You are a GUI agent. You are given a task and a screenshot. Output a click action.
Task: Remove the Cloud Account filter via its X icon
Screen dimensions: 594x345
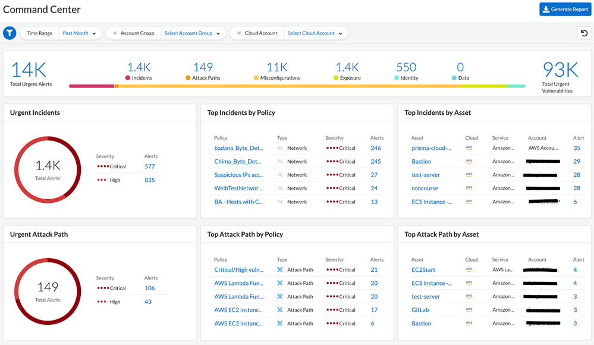238,33
